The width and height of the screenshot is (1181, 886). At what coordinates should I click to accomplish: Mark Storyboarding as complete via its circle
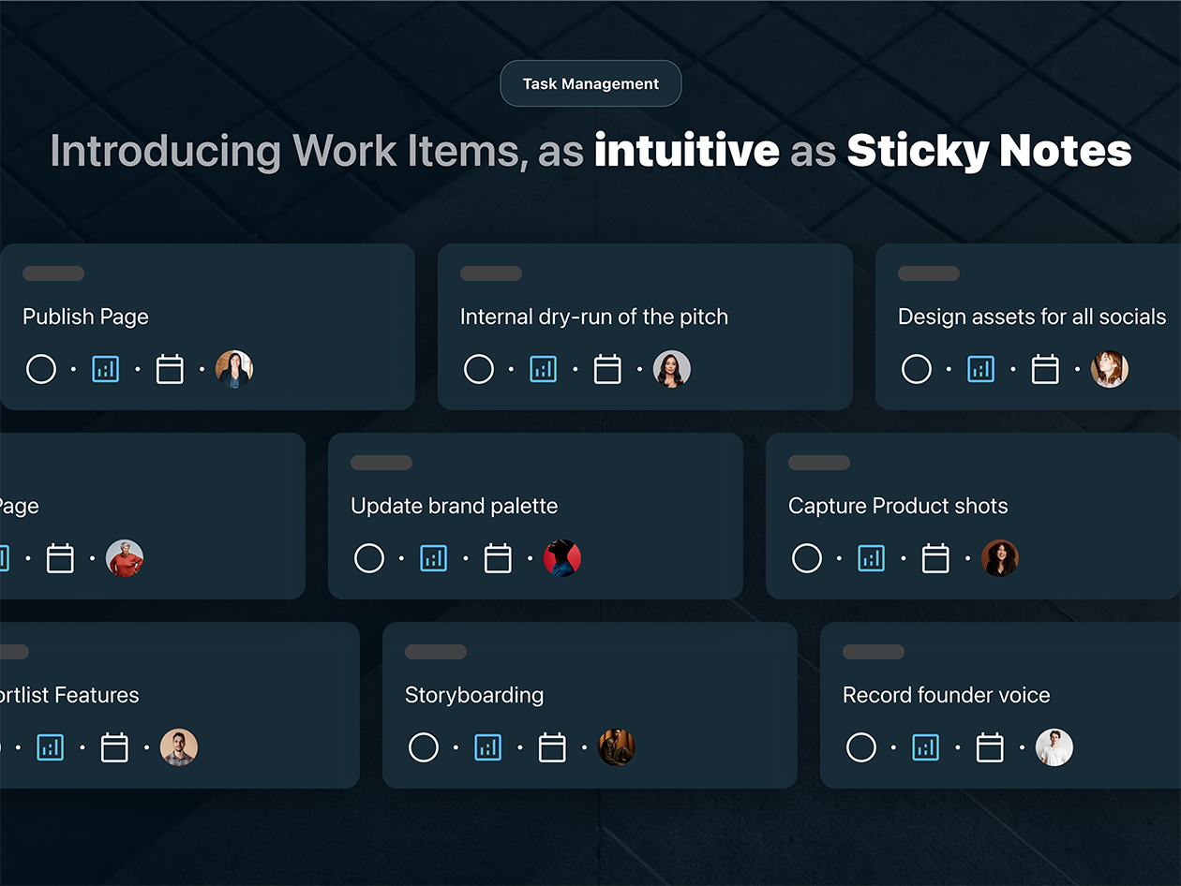[x=424, y=747]
